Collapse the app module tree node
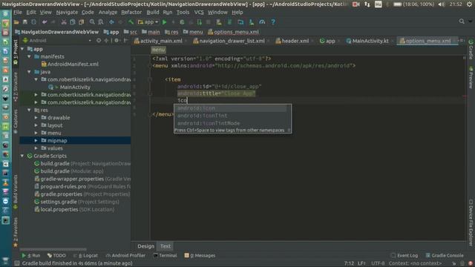 22,49
